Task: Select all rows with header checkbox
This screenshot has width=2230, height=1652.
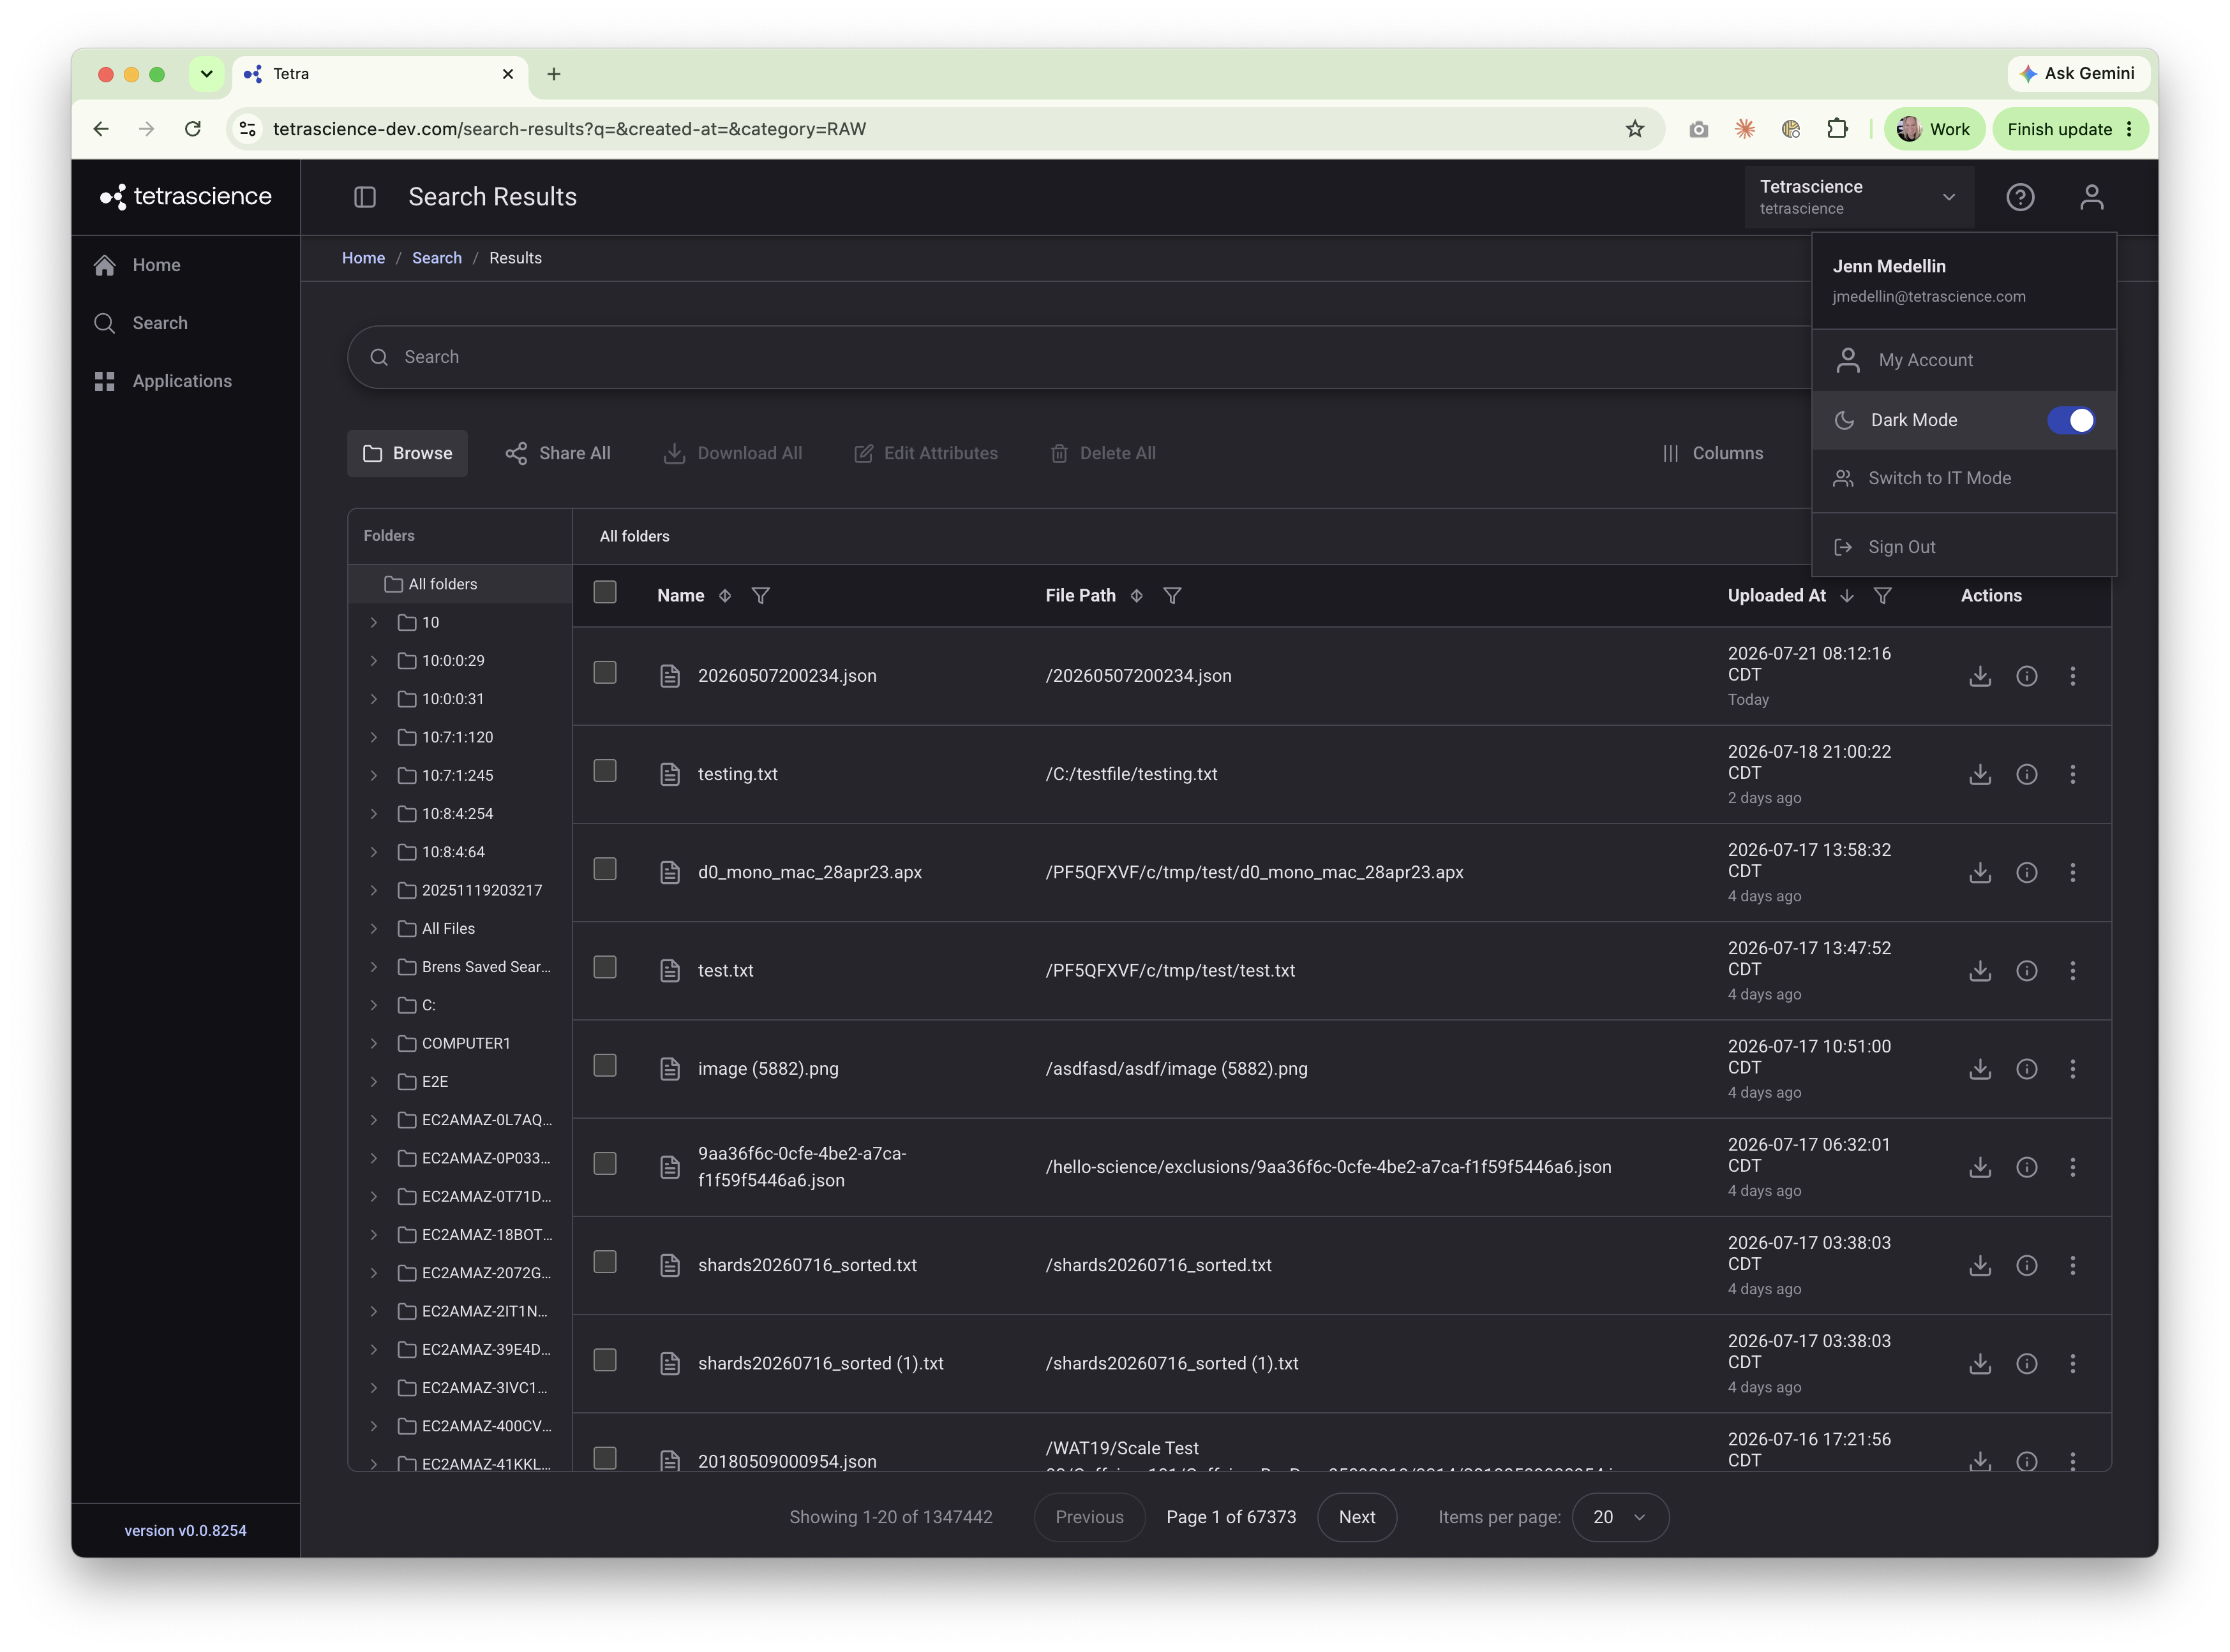Action: (x=604, y=592)
